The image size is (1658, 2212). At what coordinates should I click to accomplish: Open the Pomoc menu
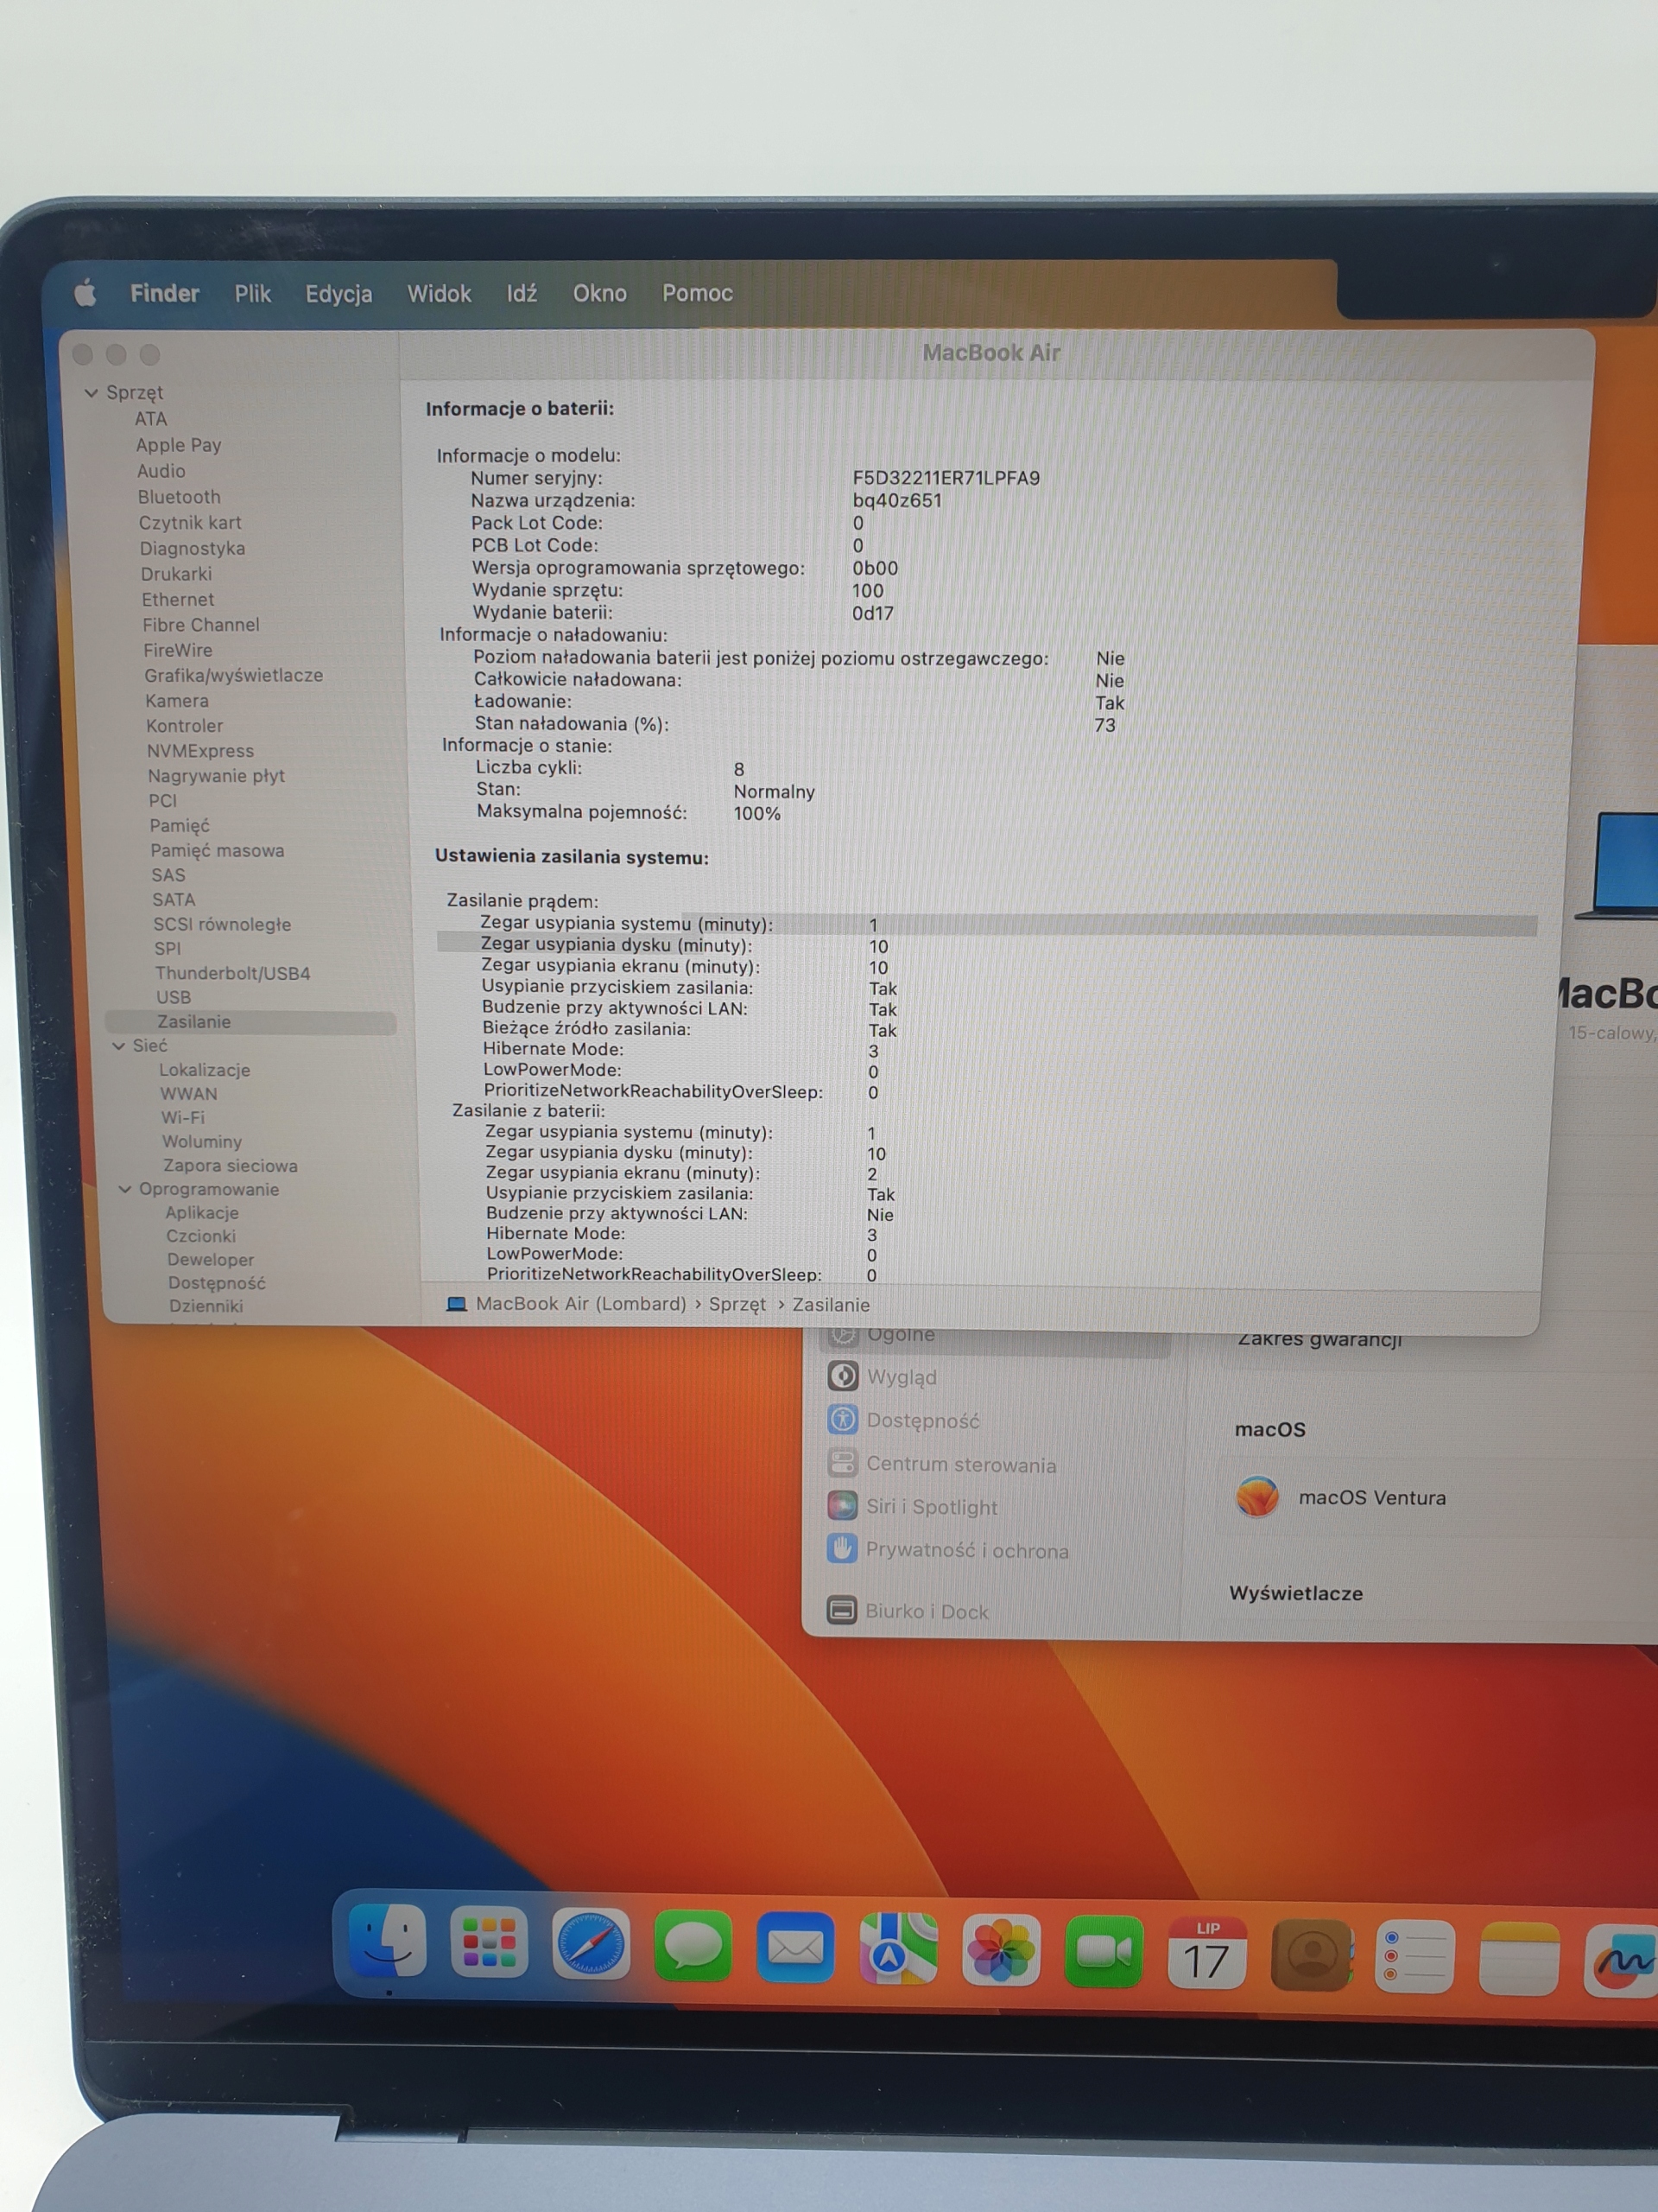pos(697,293)
